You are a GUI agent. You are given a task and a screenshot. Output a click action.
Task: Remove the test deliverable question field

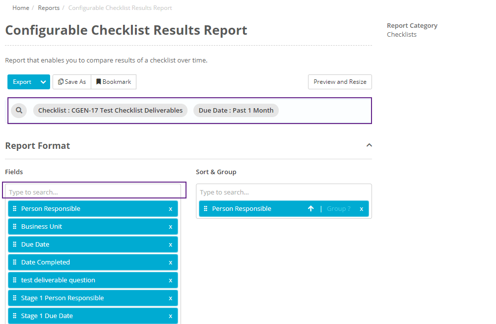[171, 280]
